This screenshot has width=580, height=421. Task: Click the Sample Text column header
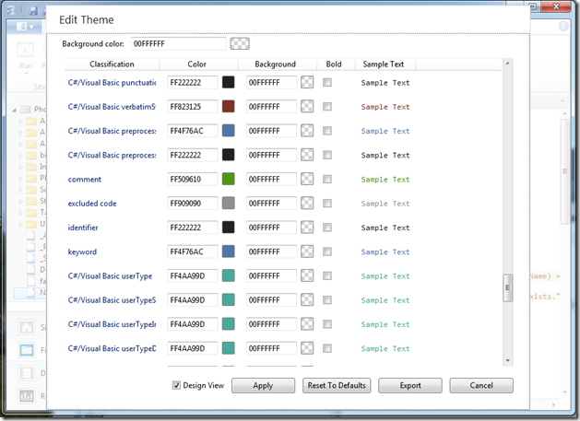click(x=385, y=64)
